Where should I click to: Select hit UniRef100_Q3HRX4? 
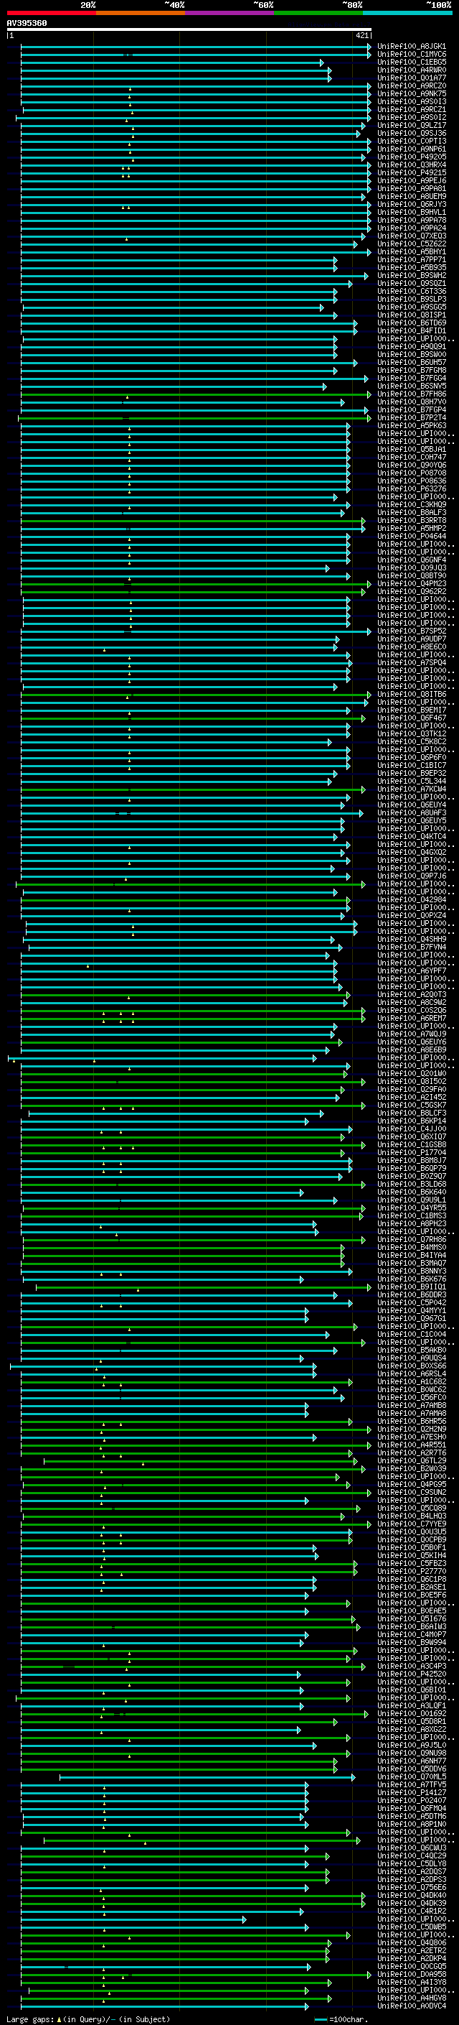pyautogui.click(x=412, y=165)
